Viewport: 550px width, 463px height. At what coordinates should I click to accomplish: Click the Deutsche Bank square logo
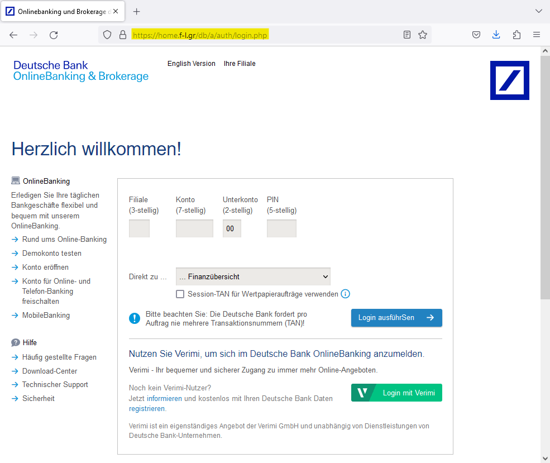pyautogui.click(x=509, y=80)
